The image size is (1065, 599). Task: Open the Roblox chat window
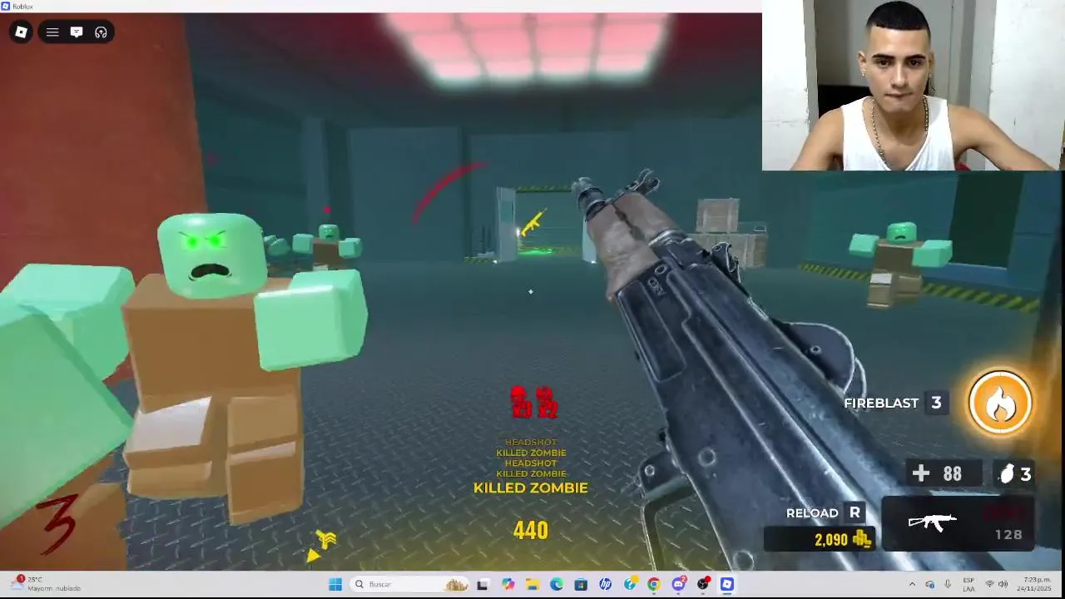coord(77,32)
